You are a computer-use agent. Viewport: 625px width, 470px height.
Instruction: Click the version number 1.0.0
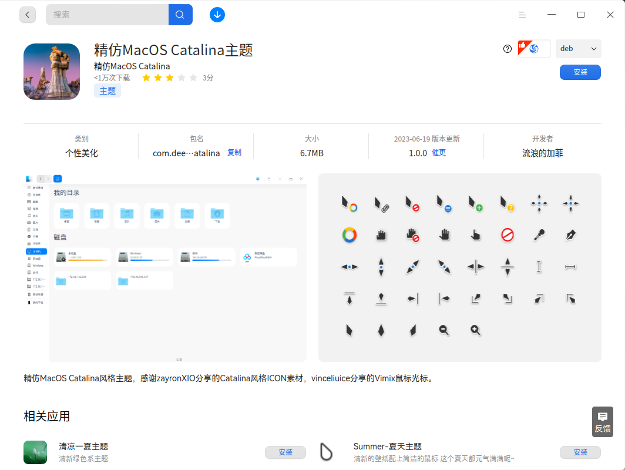(418, 153)
